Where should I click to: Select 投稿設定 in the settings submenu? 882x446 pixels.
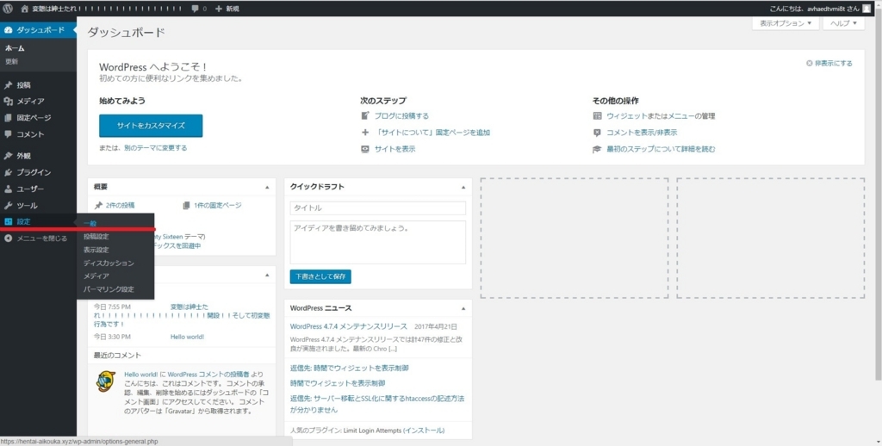coord(96,236)
